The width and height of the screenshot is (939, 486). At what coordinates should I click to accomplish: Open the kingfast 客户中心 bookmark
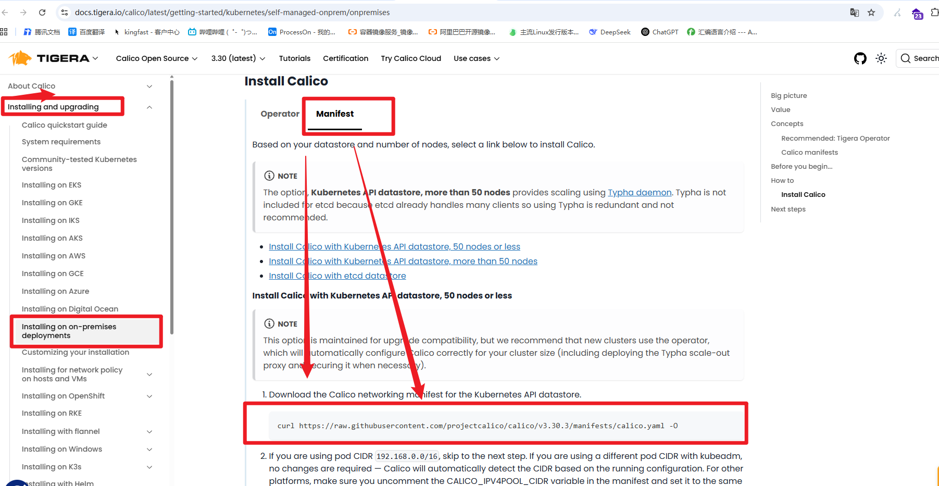coord(146,32)
